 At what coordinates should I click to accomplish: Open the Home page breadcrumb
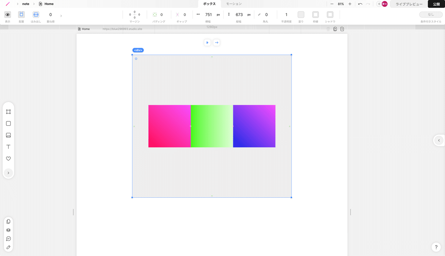(46, 4)
